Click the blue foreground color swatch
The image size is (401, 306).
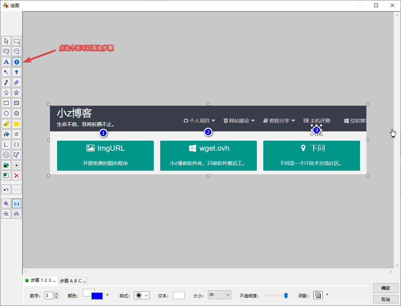click(x=97, y=296)
